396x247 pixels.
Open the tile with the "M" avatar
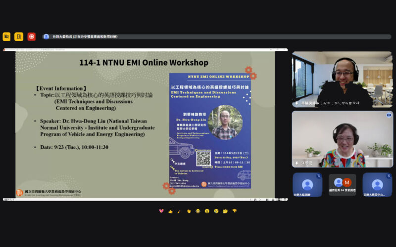(342, 184)
